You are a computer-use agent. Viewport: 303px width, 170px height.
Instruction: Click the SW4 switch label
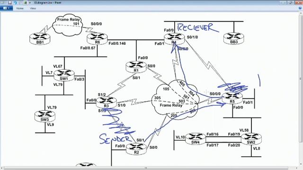(196, 142)
